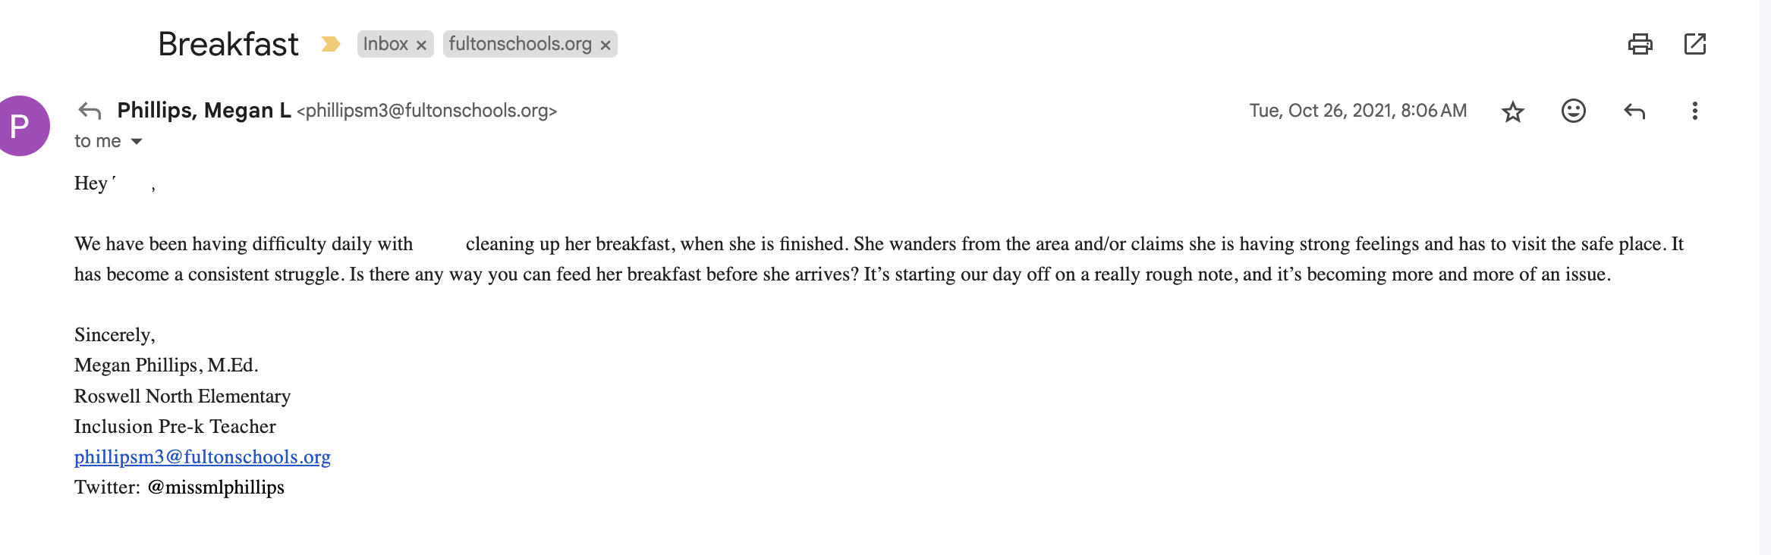Open the email in a new window
The height and width of the screenshot is (555, 1771).
pyautogui.click(x=1694, y=44)
